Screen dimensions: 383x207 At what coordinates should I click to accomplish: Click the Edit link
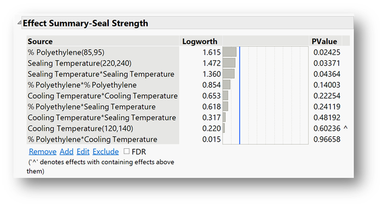pyautogui.click(x=83, y=151)
